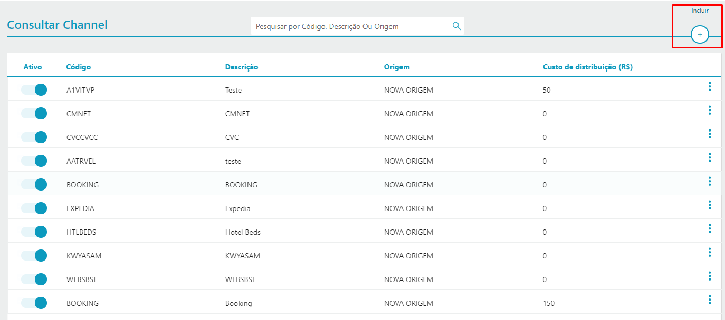Sort by the Origem column header
This screenshot has height=320, width=725.
397,67
